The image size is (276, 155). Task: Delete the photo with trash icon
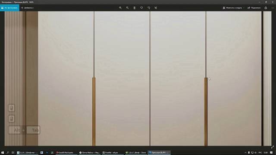coord(135,8)
